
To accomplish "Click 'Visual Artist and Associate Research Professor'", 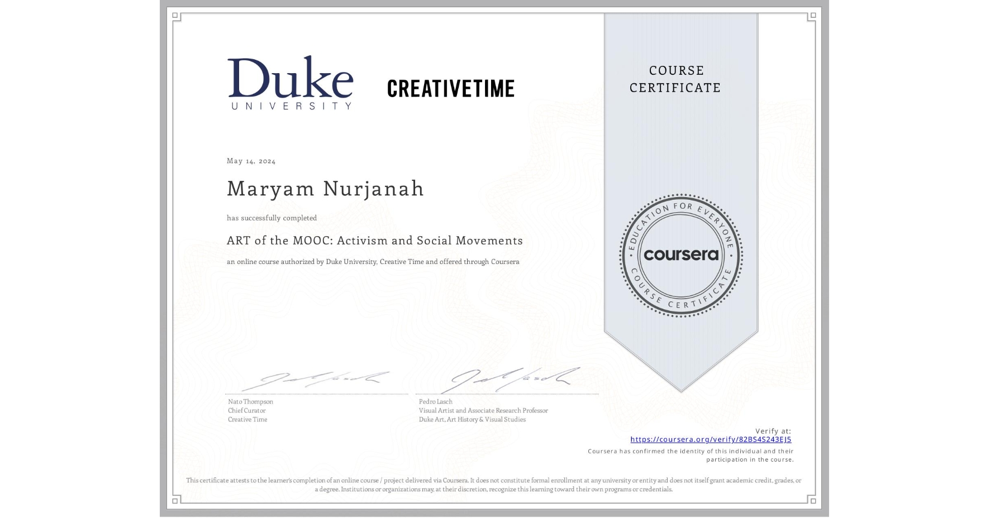I will pyautogui.click(x=483, y=410).
